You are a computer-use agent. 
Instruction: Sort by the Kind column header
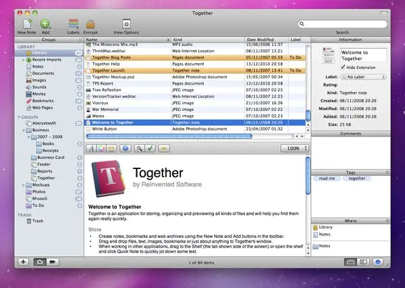tap(208, 40)
